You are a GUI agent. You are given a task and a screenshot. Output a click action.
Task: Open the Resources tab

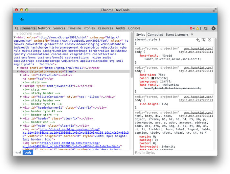pyautogui.click(x=105, y=28)
